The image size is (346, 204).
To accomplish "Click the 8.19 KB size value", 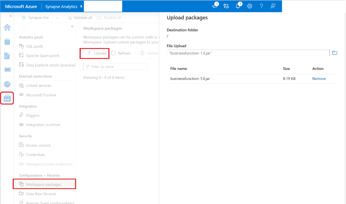I will pos(289,79).
